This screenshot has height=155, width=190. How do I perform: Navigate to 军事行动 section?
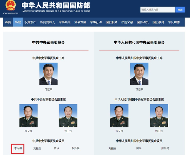coord(96,22)
